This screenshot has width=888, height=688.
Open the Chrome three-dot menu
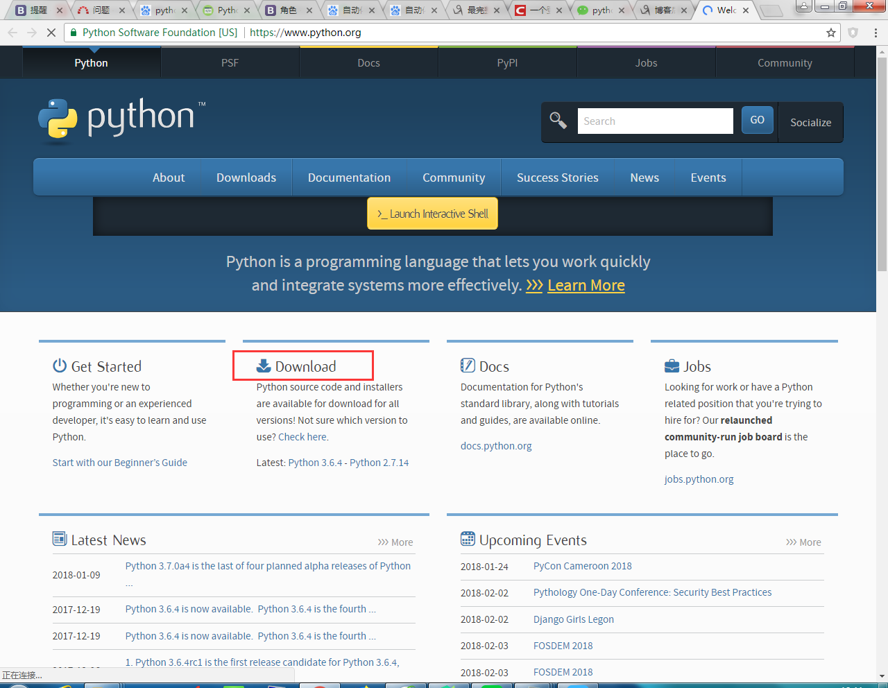(x=876, y=33)
